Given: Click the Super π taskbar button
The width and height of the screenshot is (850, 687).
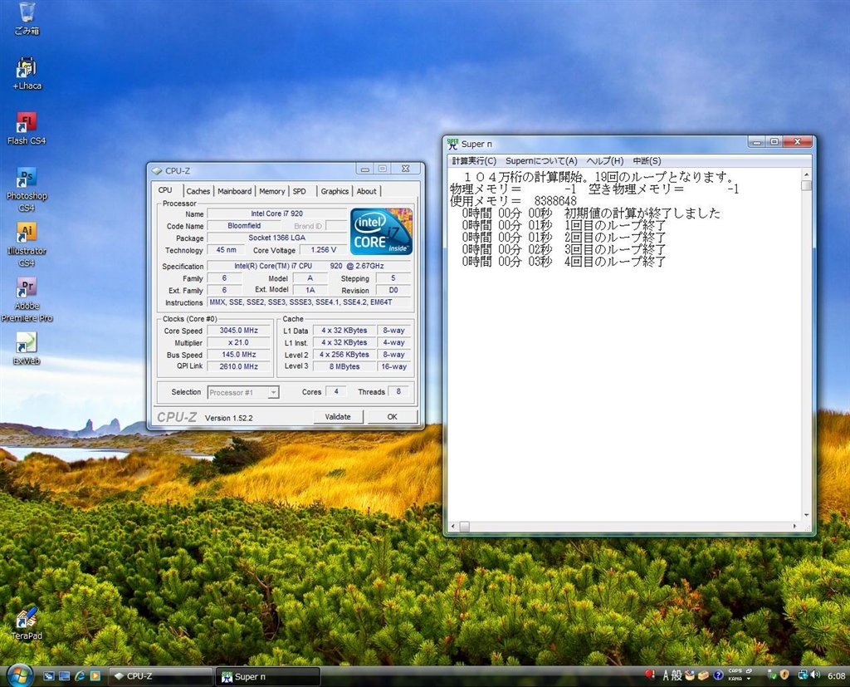Looking at the screenshot, I should pos(268,676).
